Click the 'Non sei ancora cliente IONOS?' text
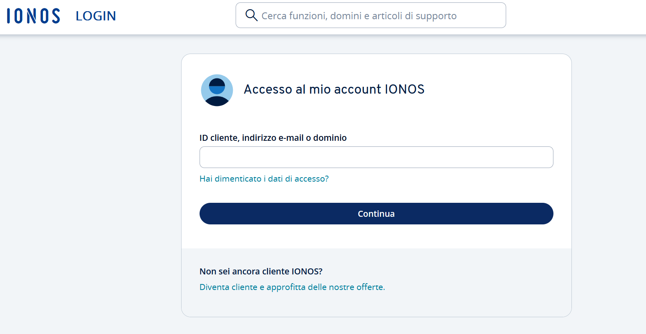The image size is (646, 334). click(x=261, y=271)
